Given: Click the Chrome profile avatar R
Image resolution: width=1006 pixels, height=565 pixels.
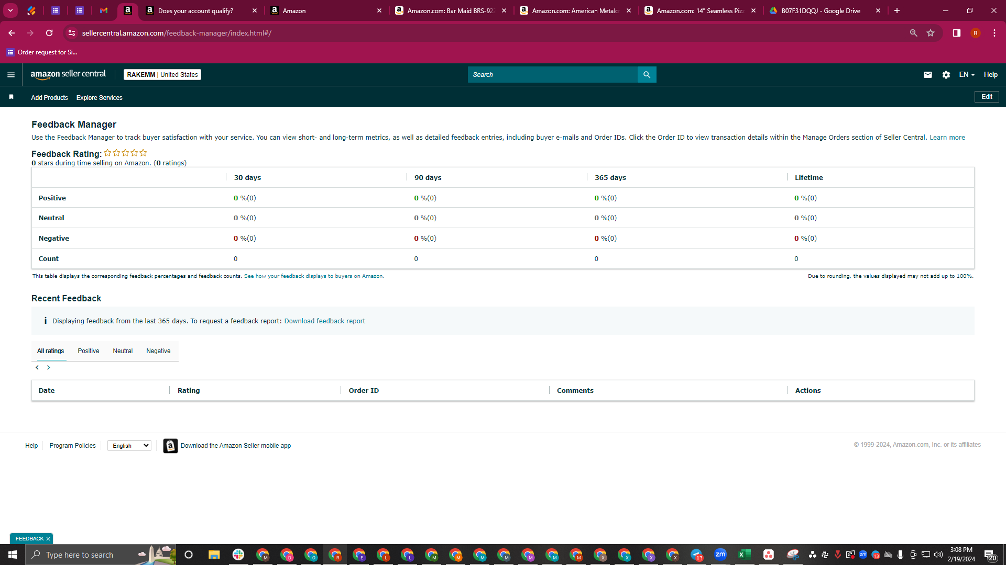Looking at the screenshot, I should click(975, 33).
